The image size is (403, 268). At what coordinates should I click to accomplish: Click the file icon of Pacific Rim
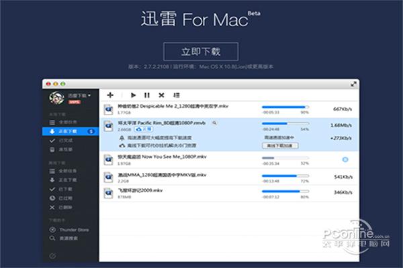click(x=108, y=126)
